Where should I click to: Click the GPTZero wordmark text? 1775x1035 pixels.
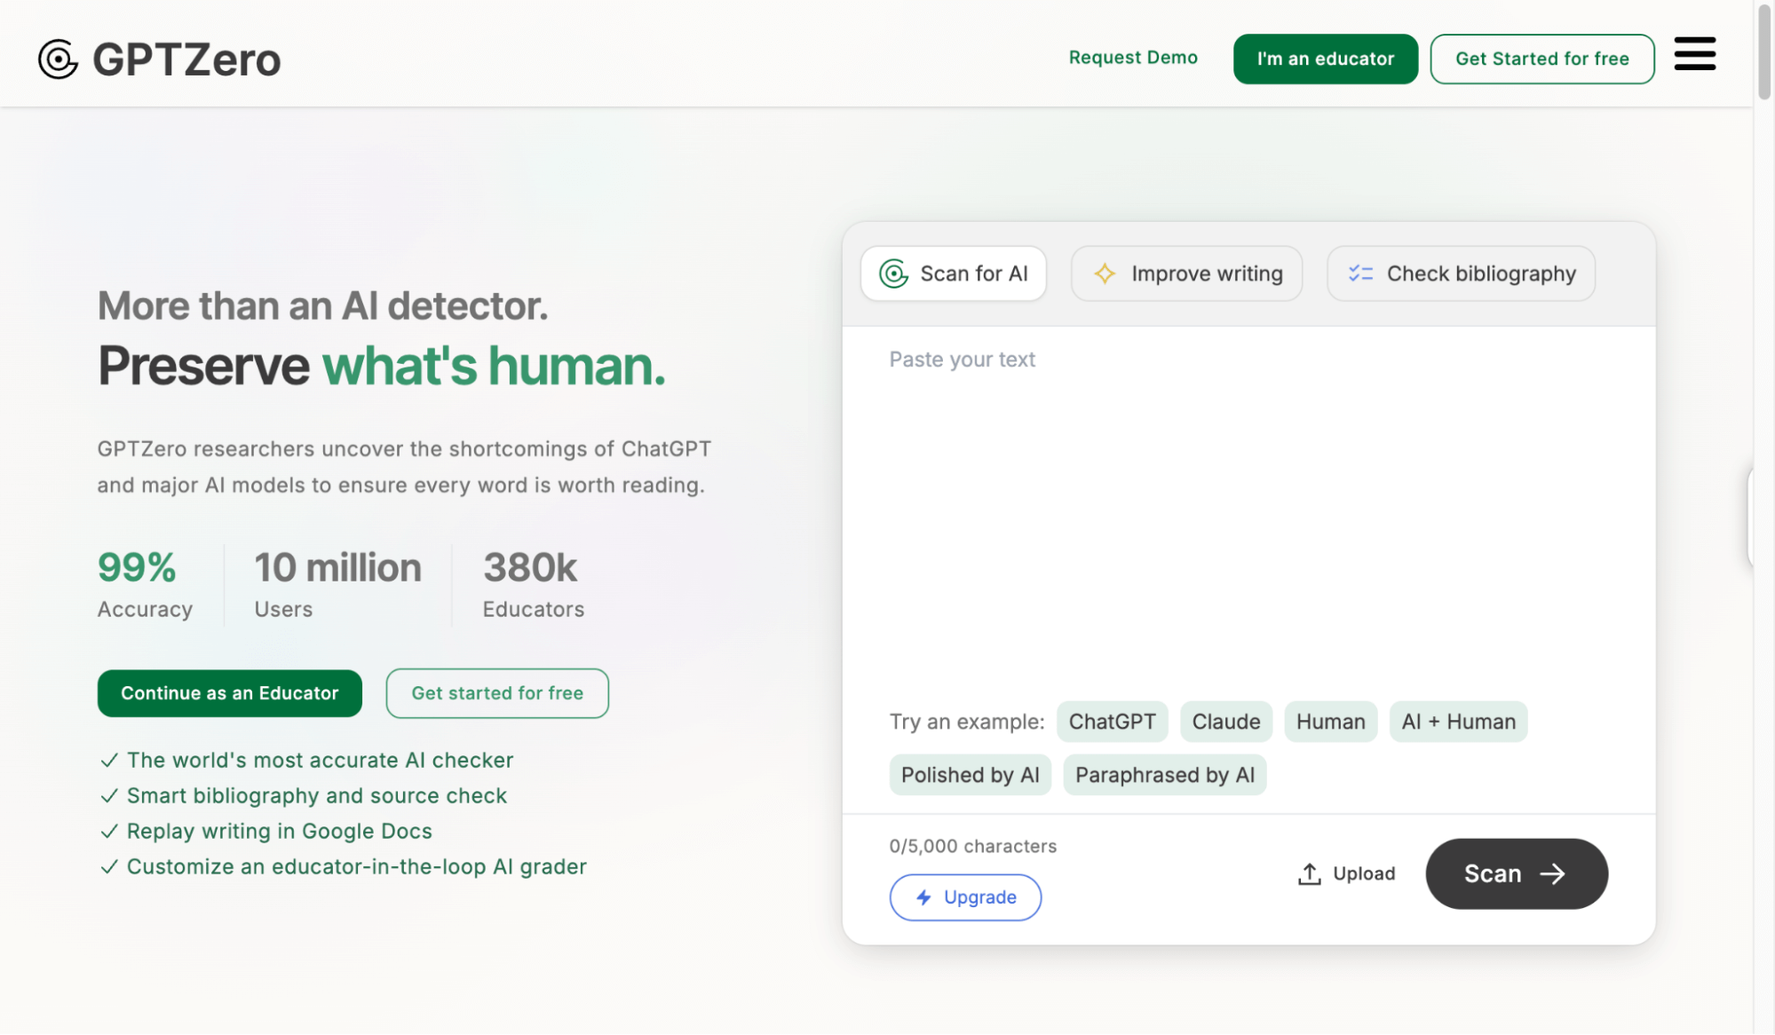(186, 59)
